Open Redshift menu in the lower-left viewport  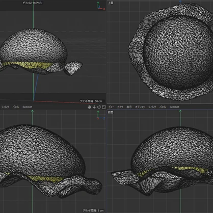(x=28, y=107)
